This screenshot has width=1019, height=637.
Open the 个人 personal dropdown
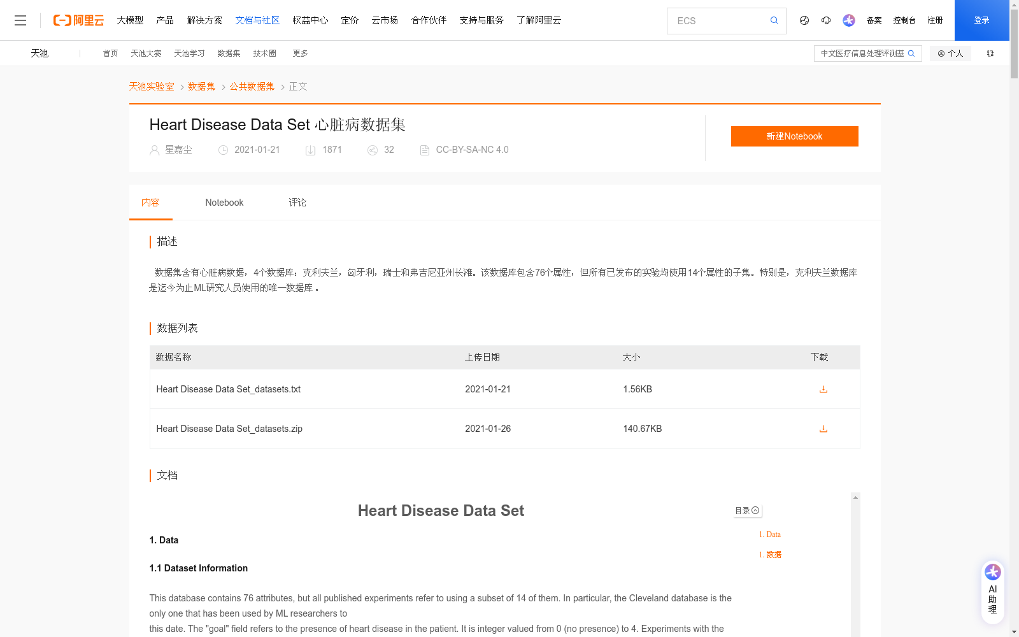pos(950,54)
